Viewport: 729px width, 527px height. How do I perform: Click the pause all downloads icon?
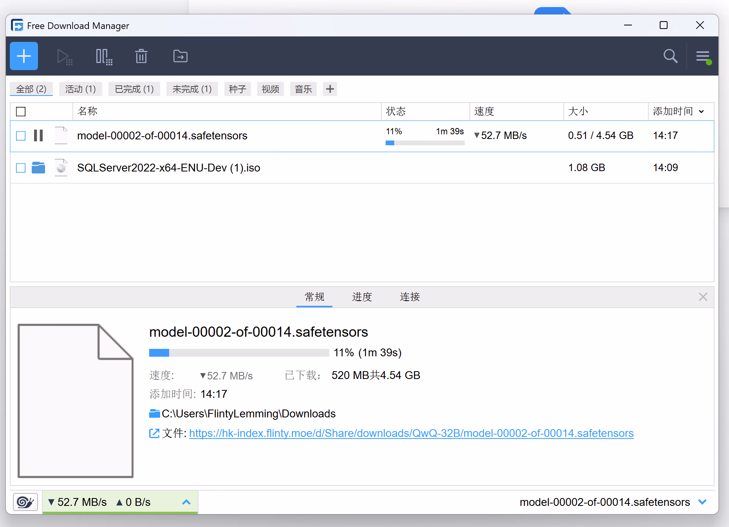click(104, 56)
